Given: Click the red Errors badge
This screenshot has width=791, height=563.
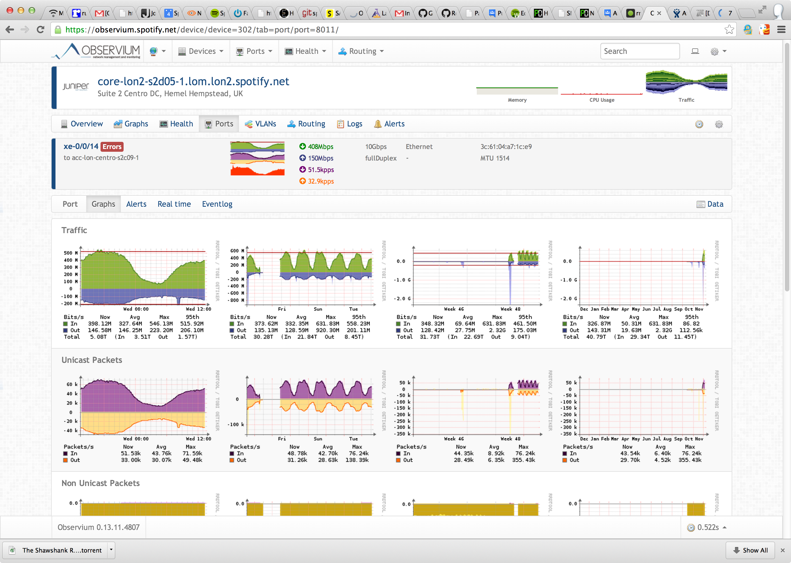Looking at the screenshot, I should 112,147.
